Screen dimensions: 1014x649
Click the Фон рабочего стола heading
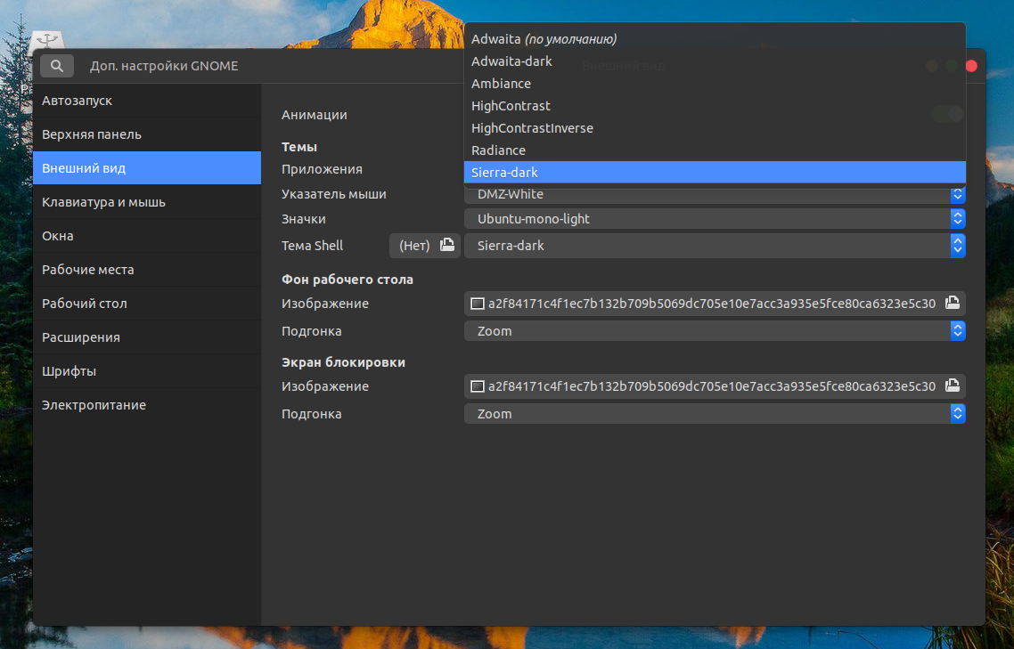click(348, 280)
